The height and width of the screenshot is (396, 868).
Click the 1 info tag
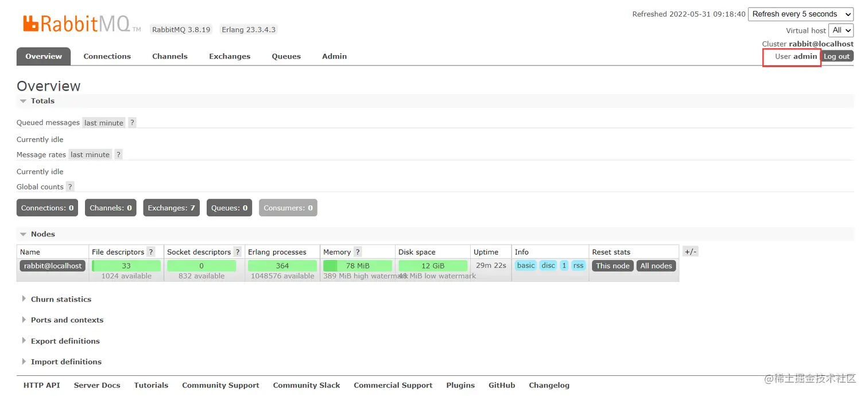[x=564, y=265]
